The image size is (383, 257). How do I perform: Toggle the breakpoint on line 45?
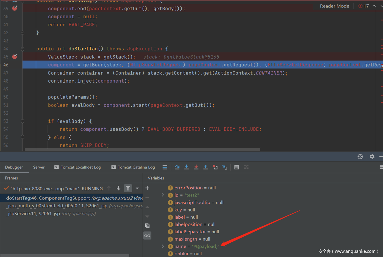(15, 57)
